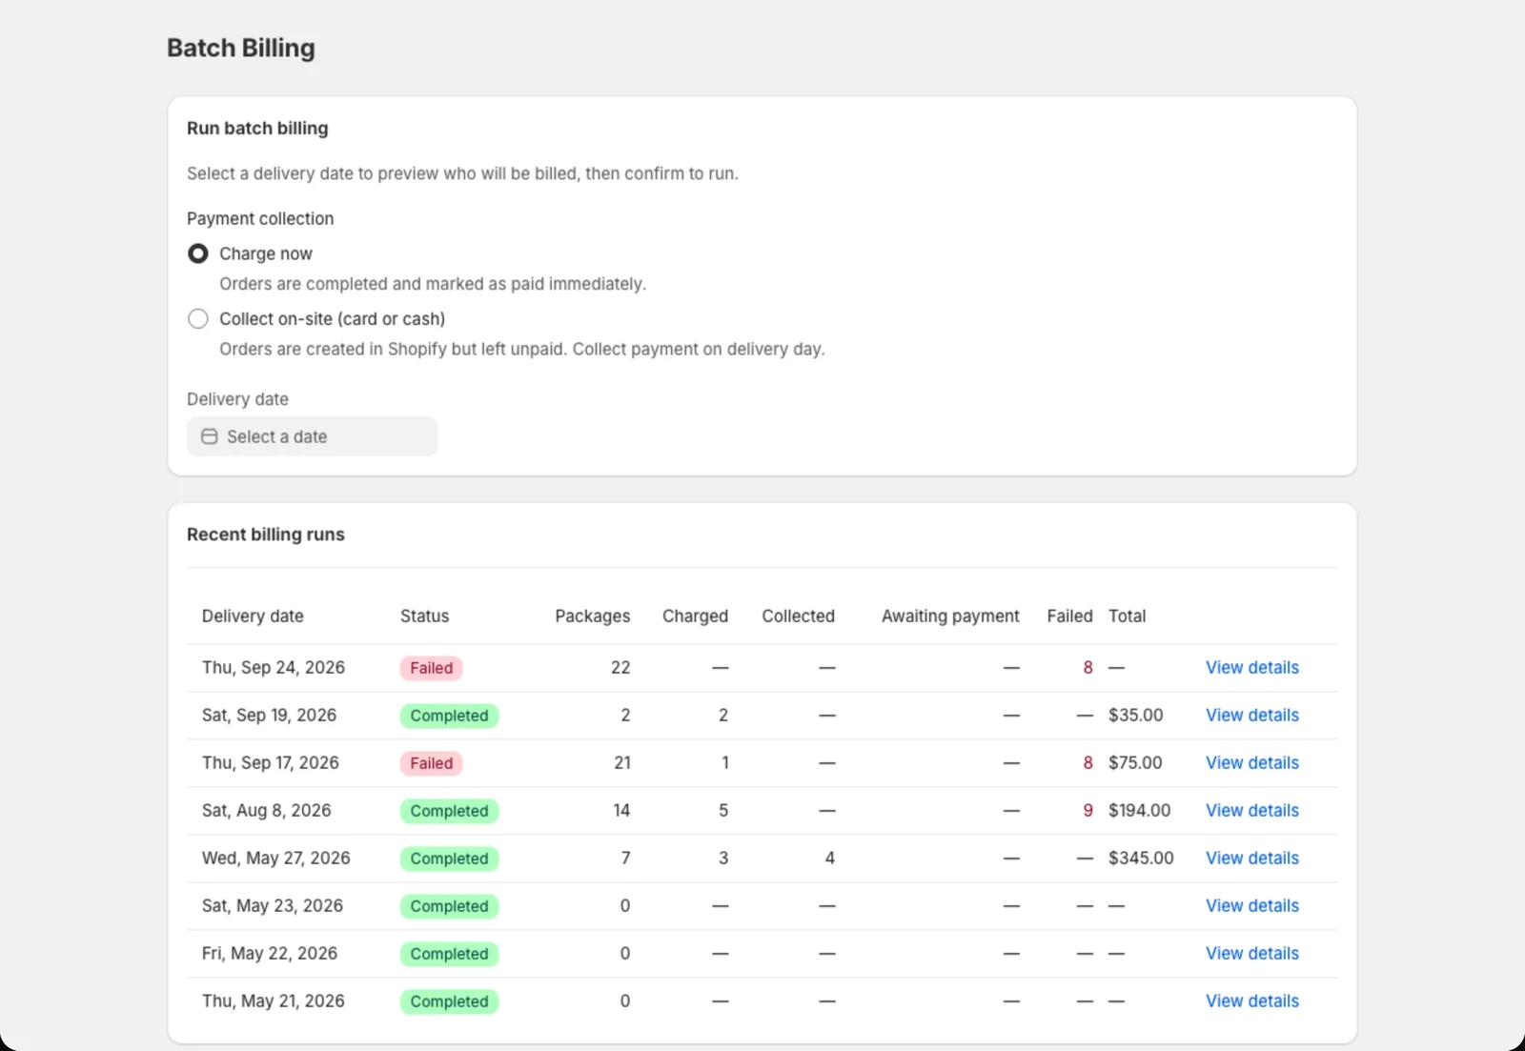The height and width of the screenshot is (1051, 1525).
Task: Click the collected value 4 in May 27 row
Action: (x=829, y=859)
